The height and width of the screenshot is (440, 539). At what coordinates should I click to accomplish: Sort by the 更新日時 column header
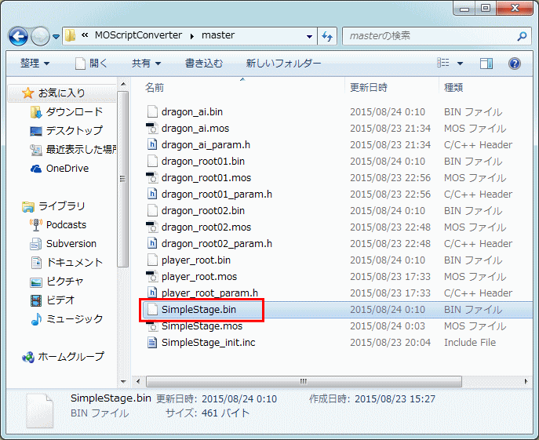pos(369,88)
